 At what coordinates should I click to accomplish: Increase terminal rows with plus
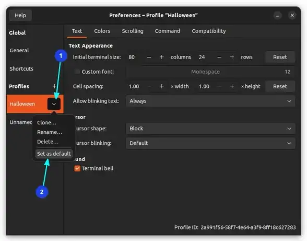click(x=232, y=57)
